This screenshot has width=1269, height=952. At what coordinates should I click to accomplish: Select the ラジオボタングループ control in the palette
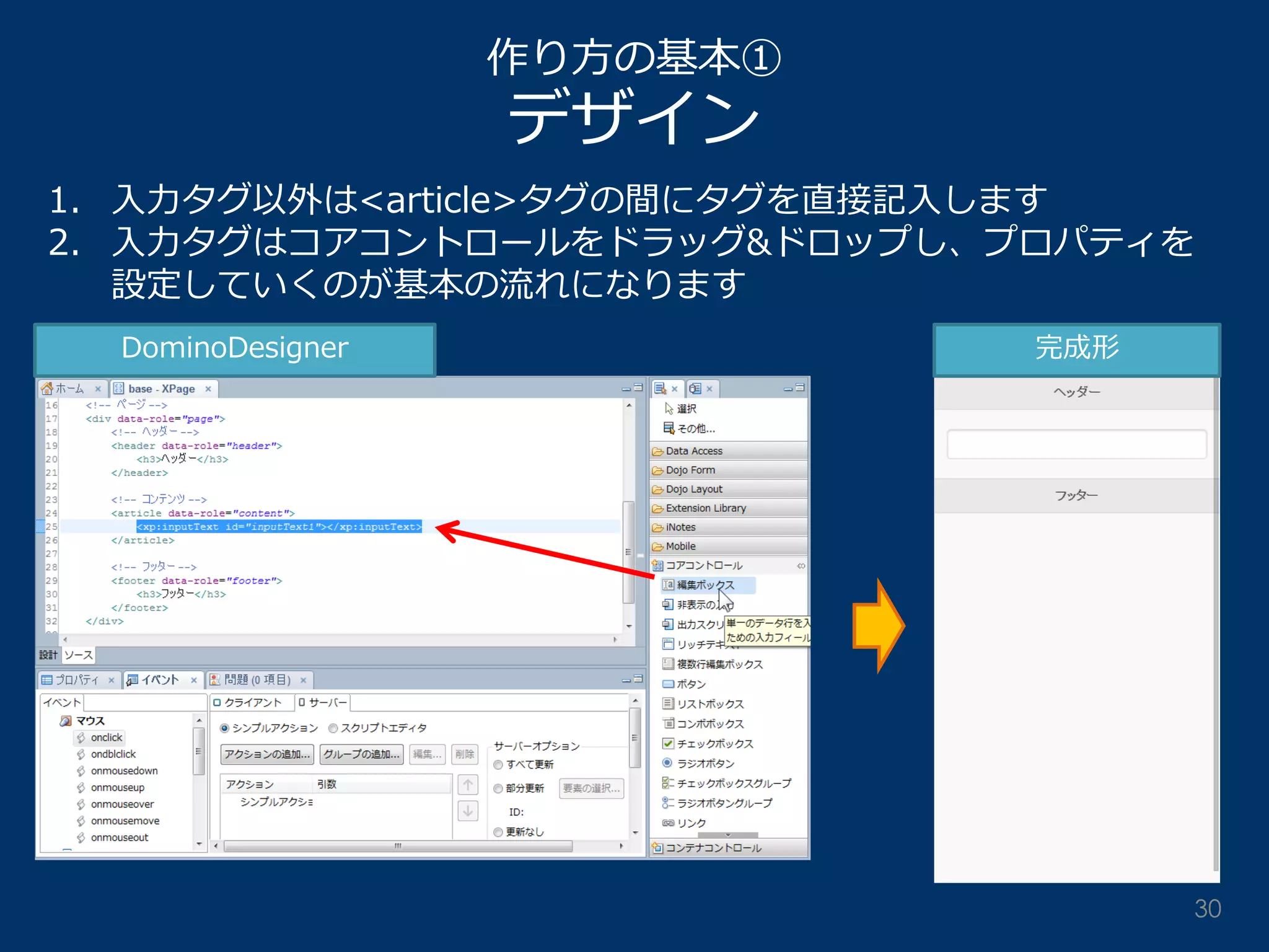[x=718, y=803]
